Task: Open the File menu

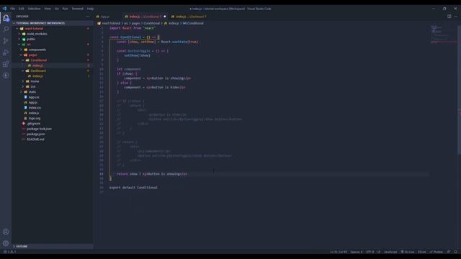Action: click(13, 9)
